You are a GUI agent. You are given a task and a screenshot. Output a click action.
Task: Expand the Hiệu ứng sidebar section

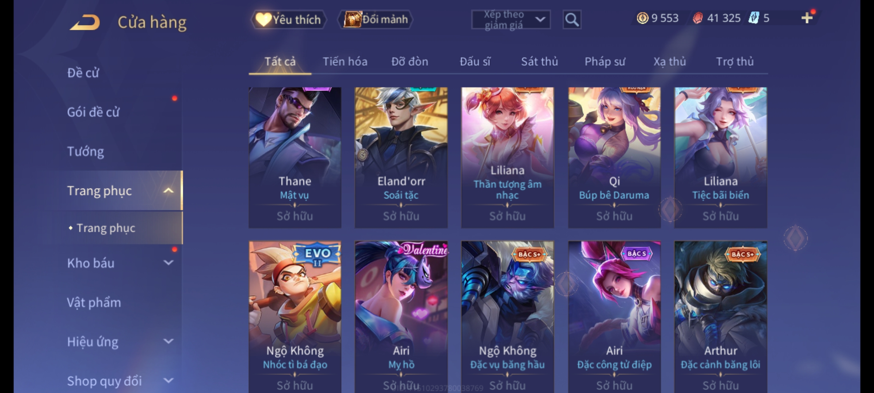[168, 341]
